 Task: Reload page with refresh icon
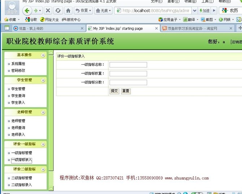(58, 10)
